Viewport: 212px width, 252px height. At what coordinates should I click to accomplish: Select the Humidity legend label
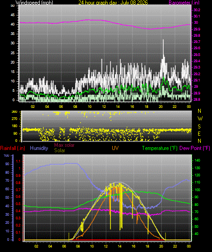[39, 148]
